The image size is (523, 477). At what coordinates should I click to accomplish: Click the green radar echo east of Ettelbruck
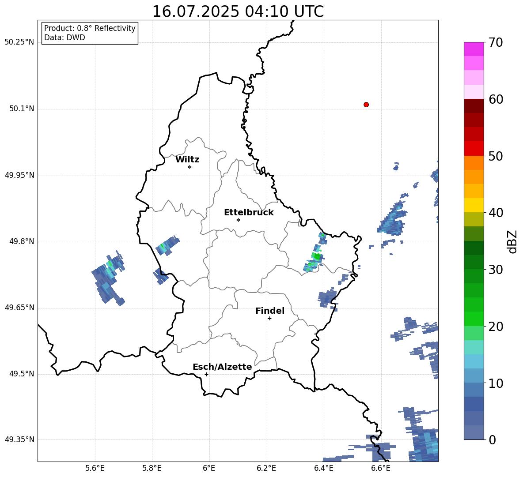pos(315,253)
